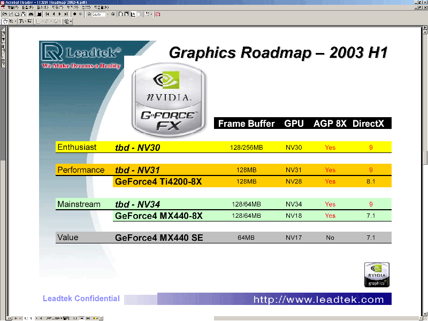Screen dimensions: 428x321
Task: Go to the first page using the toolbar
Action: click(x=48, y=14)
